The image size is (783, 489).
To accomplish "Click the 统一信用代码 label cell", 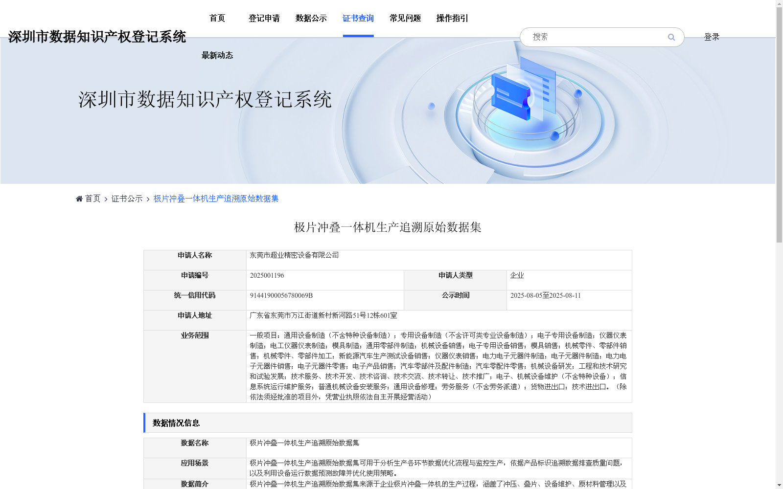I will click(195, 300).
